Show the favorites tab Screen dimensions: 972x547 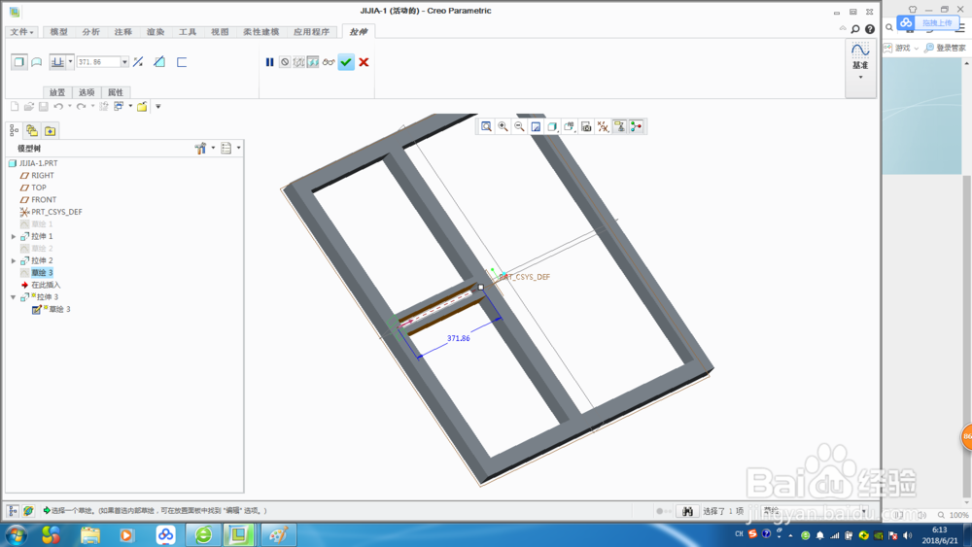[x=51, y=131]
